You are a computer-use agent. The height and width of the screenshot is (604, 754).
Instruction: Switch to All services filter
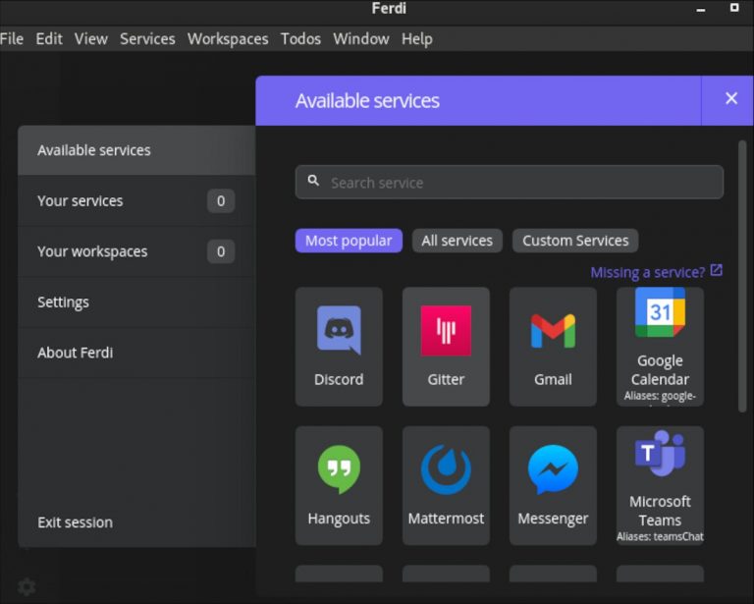[457, 241]
